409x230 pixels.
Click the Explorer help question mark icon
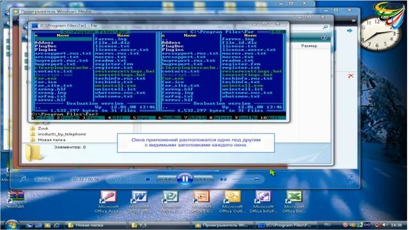click(x=324, y=38)
